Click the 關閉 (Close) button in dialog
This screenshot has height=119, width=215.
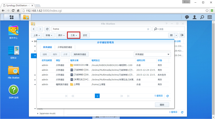[162, 105]
